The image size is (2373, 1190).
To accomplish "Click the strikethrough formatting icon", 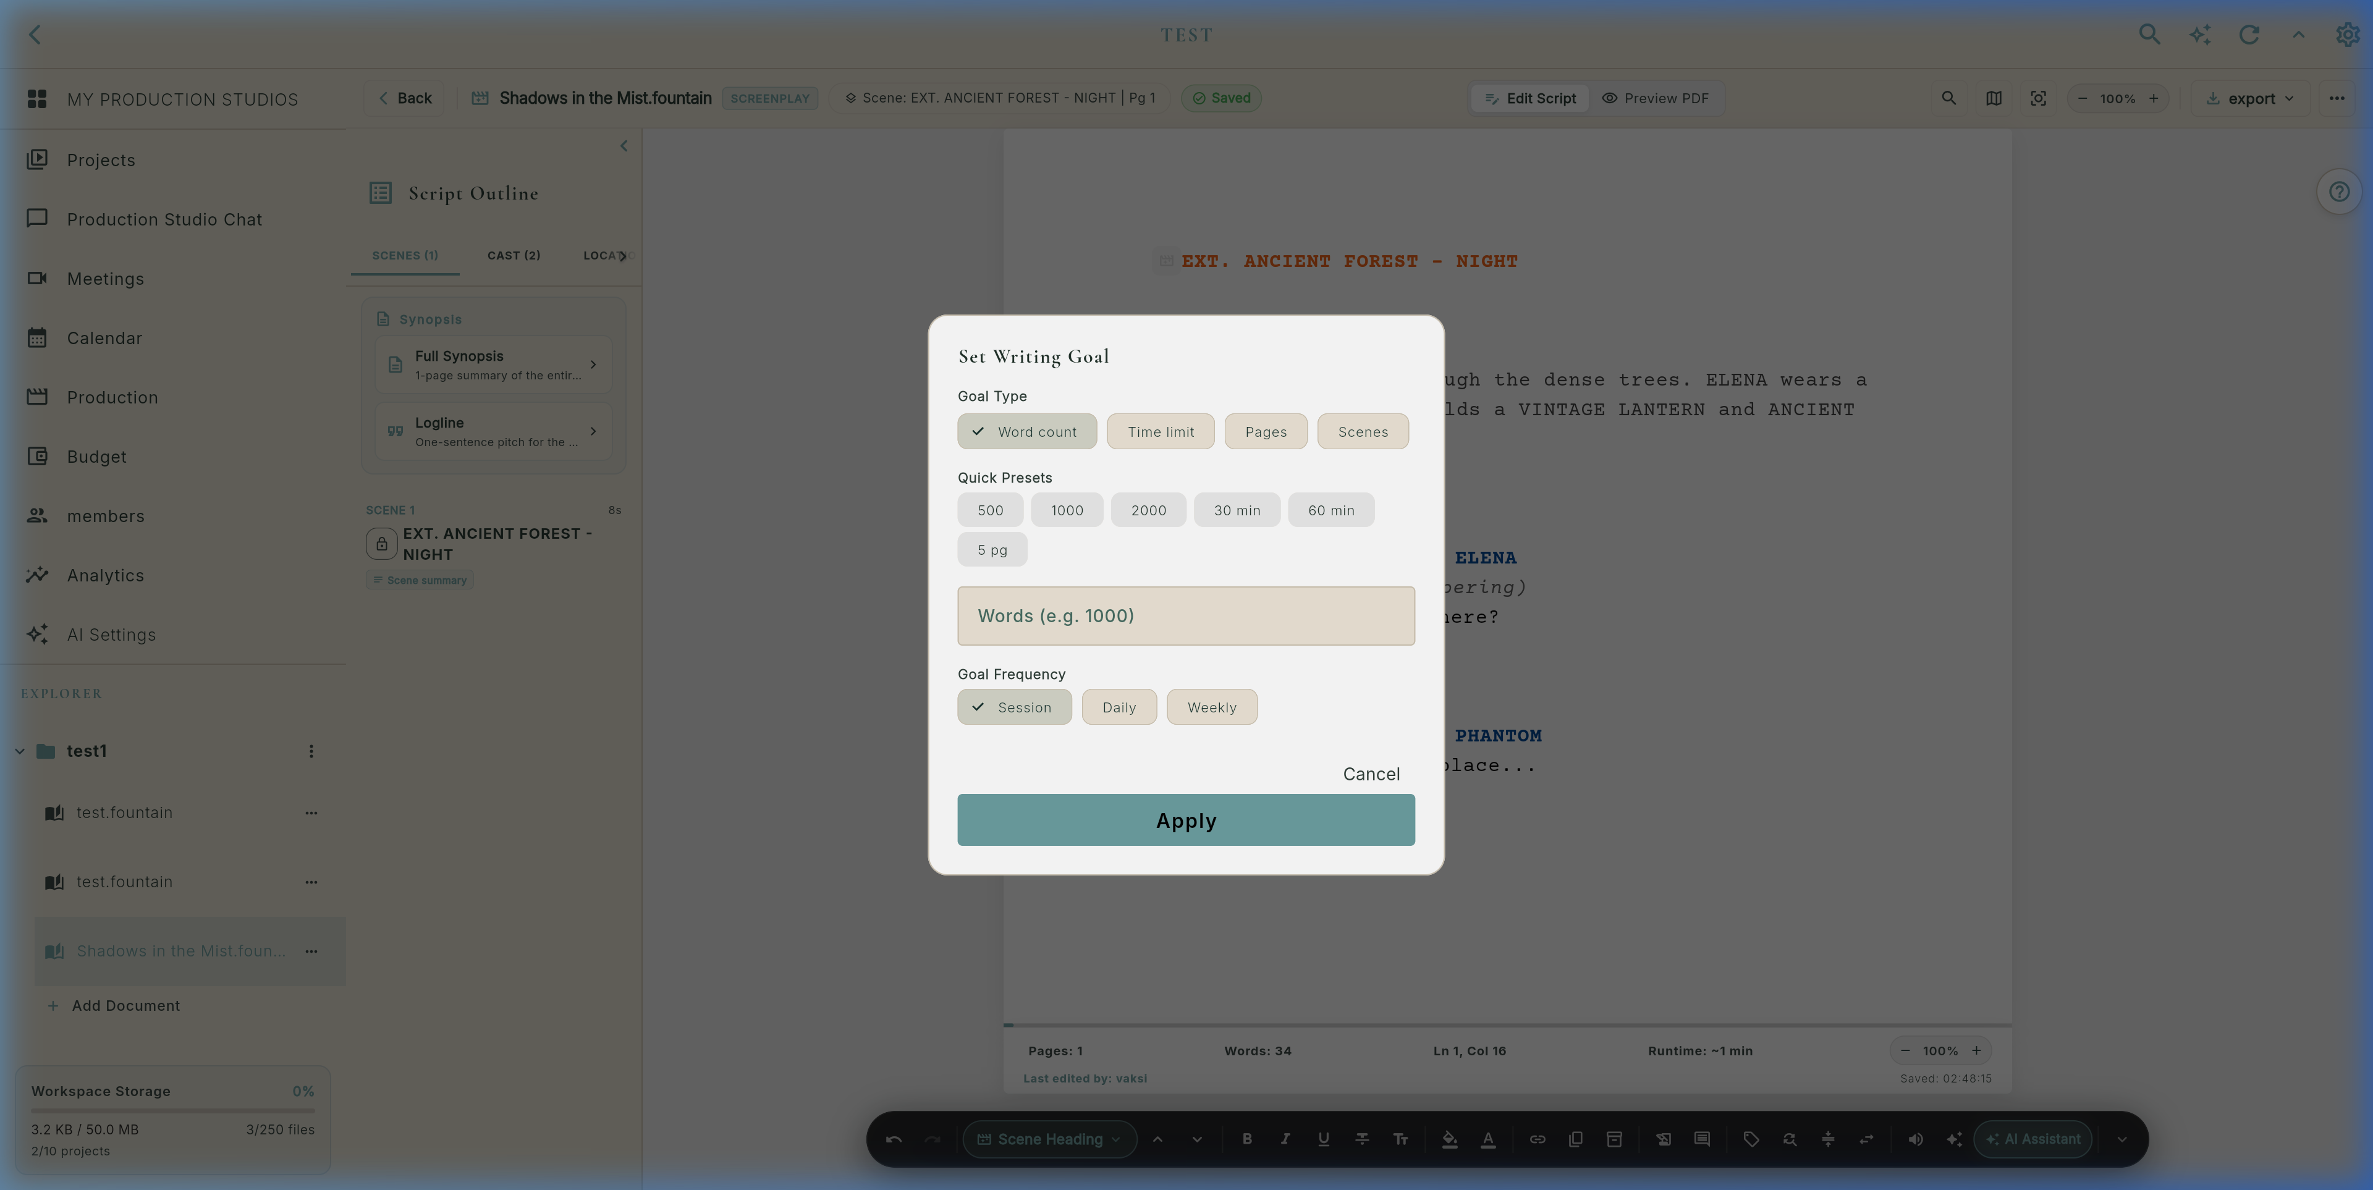I will tap(1361, 1139).
